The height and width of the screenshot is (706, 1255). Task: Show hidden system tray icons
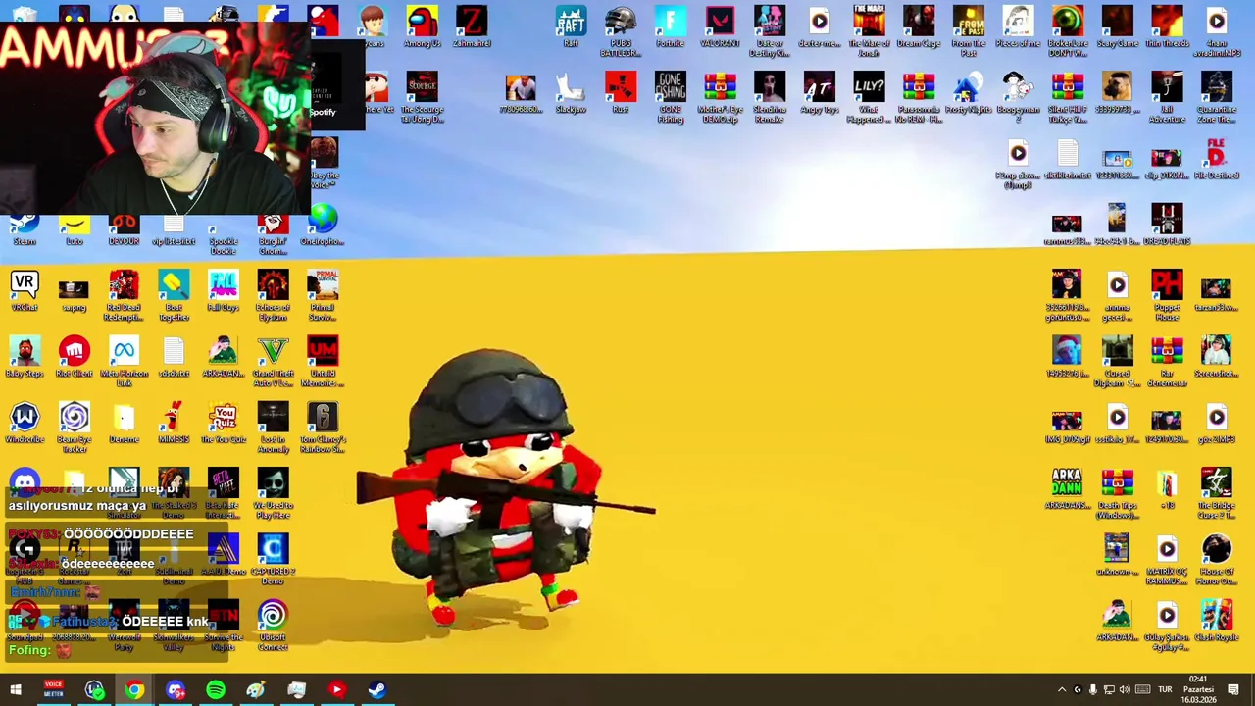(x=1061, y=690)
